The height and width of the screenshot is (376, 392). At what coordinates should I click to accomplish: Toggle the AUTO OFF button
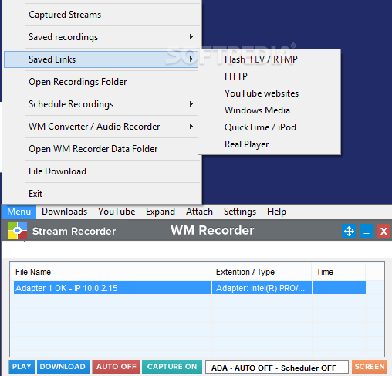point(116,367)
